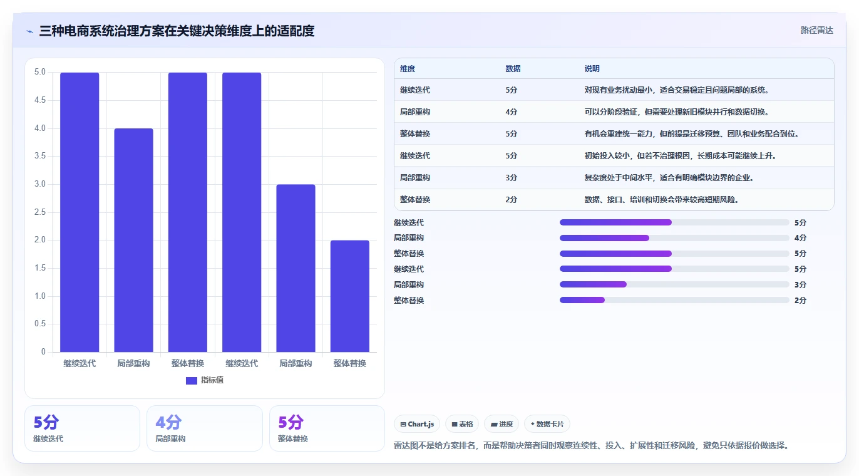
Task: Click the page title 三种电商系统治理方案在关键决策维度上的适配度
Action: point(177,31)
